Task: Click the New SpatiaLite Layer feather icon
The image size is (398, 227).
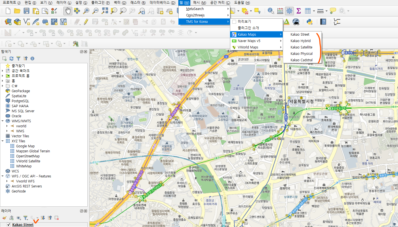Action: coord(36,21)
